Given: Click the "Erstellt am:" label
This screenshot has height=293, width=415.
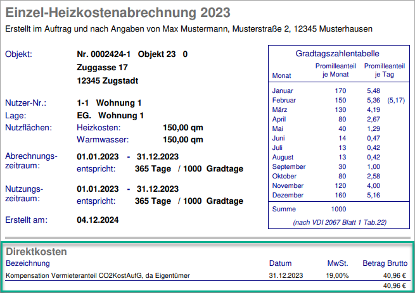Looking at the screenshot, I should pos(27,220).
